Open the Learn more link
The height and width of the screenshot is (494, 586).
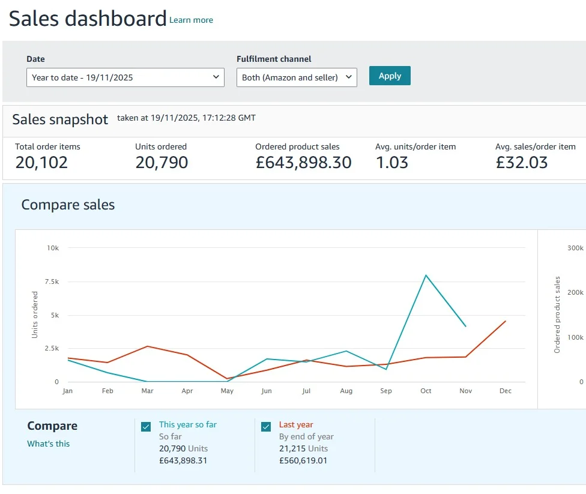click(191, 20)
